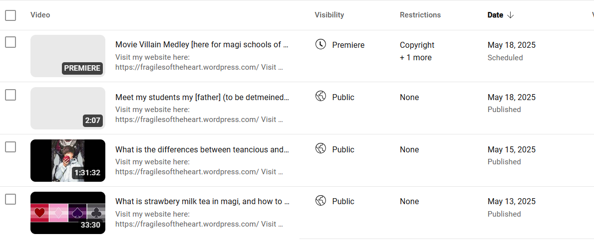
Task: Click globe icon for teancious differences video
Action: (x=320, y=148)
